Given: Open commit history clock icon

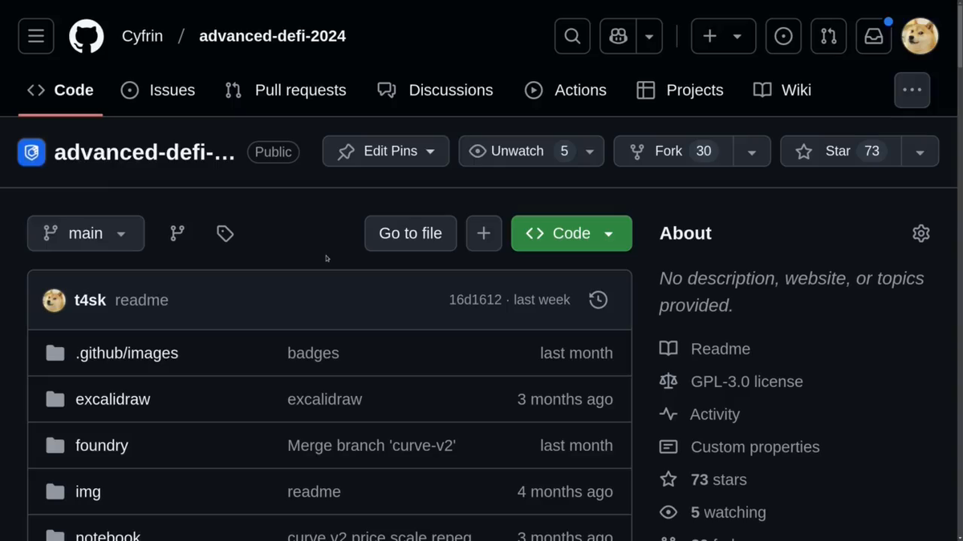Looking at the screenshot, I should 598,300.
